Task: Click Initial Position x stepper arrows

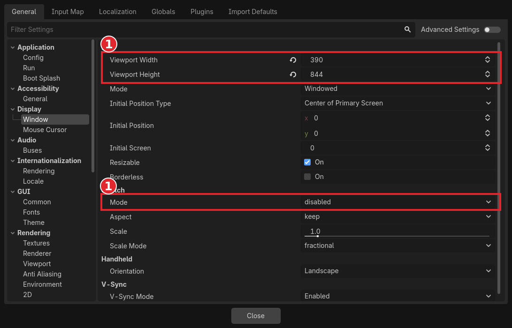Action: [488, 118]
